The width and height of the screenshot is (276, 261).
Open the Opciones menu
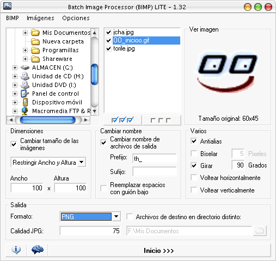tap(76, 18)
